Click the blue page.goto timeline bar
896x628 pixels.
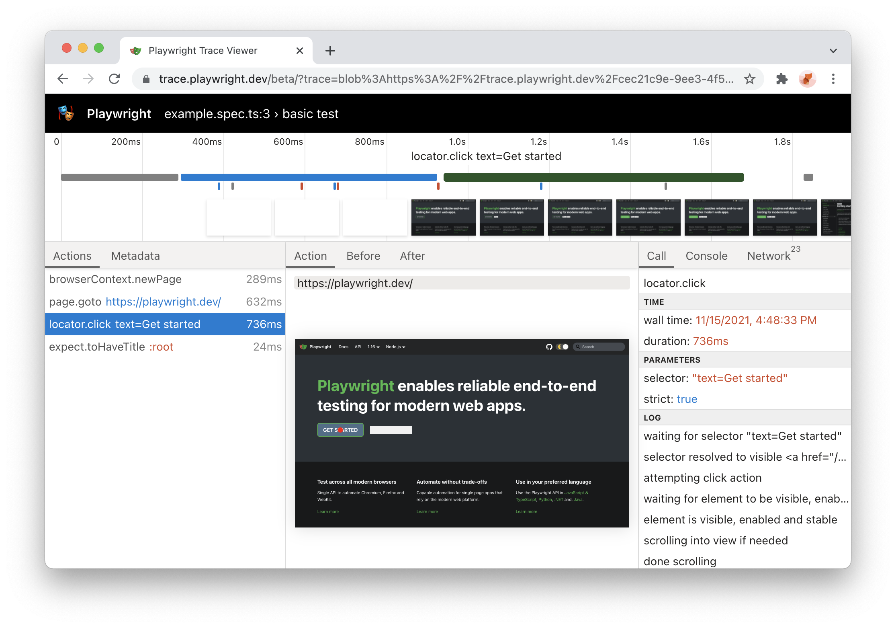(309, 177)
